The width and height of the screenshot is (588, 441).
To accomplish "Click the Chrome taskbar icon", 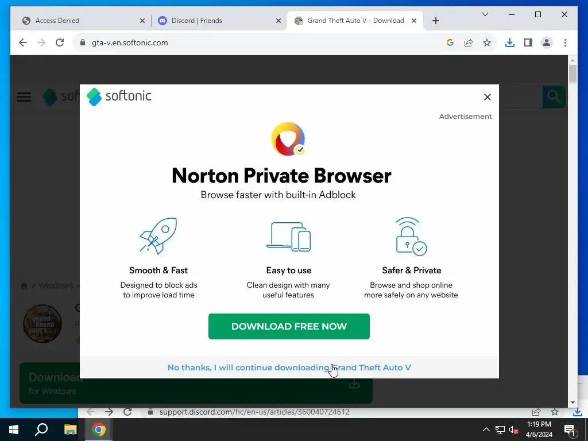I will pyautogui.click(x=99, y=430).
